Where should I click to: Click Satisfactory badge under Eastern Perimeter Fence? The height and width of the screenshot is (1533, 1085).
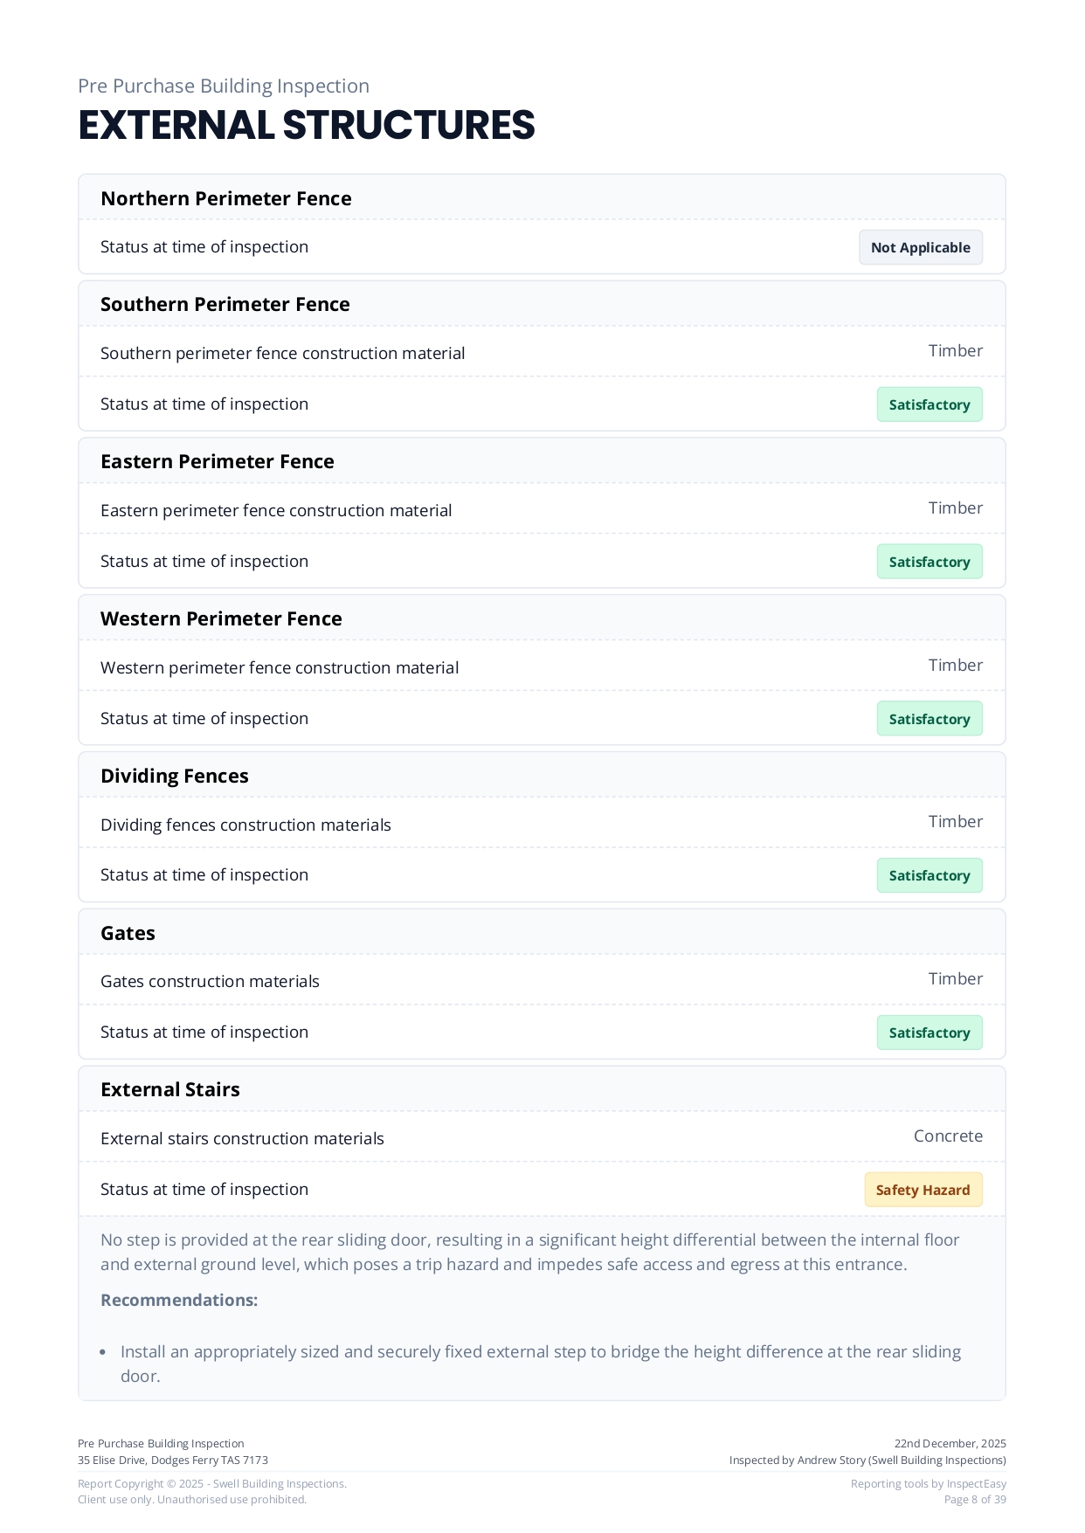point(929,562)
